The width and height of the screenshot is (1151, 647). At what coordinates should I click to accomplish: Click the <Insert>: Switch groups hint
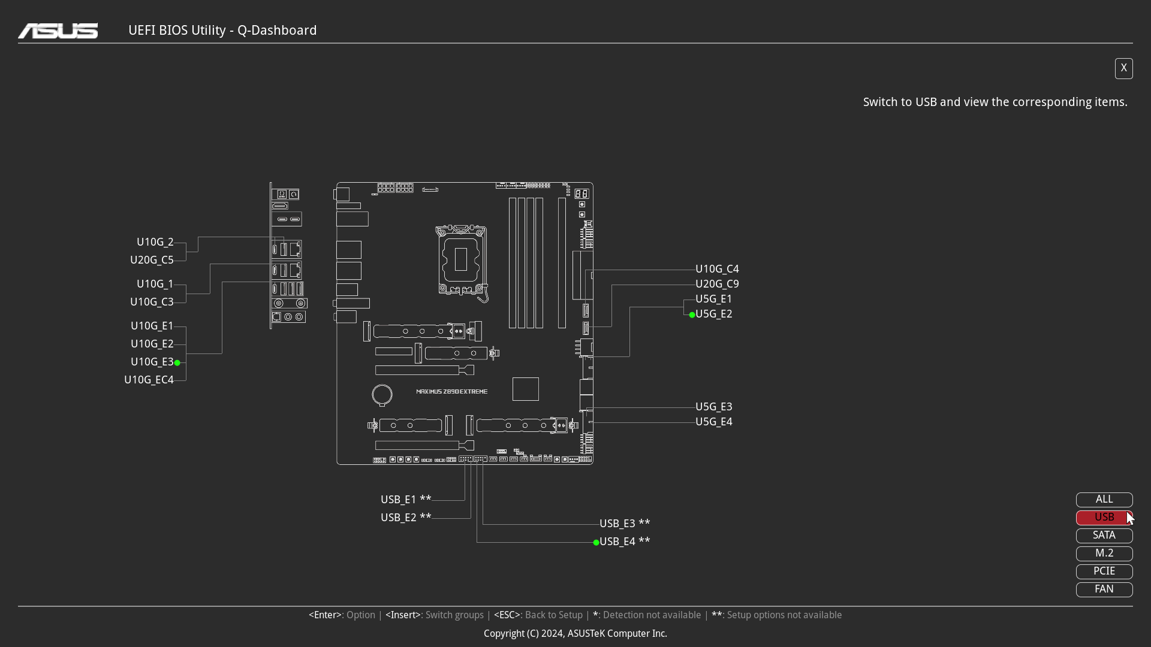point(435,615)
